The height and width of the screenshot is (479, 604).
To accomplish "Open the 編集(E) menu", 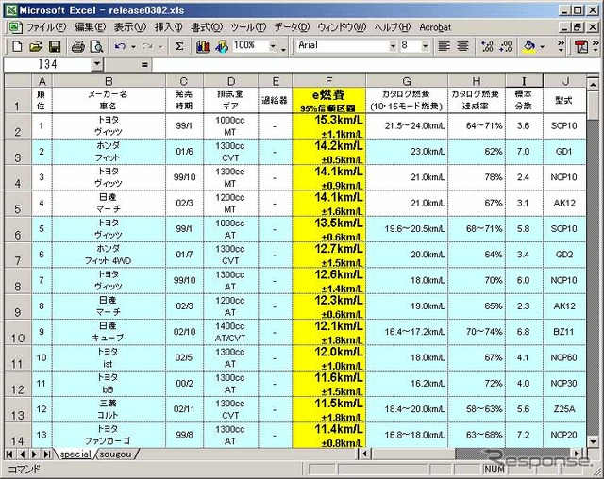I will click(91, 27).
